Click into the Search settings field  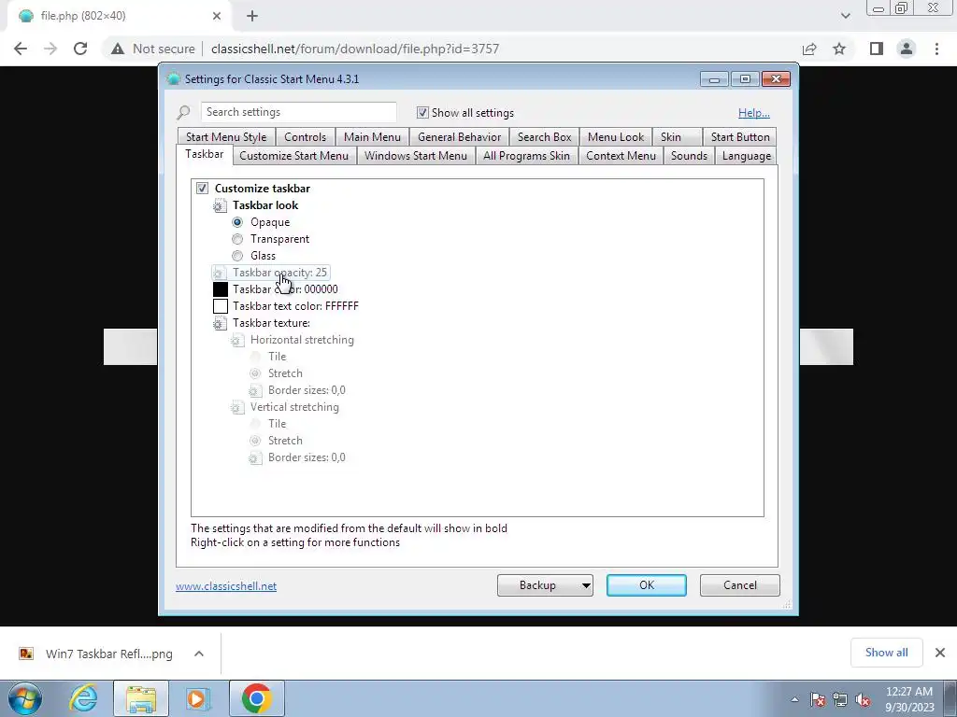(x=298, y=112)
